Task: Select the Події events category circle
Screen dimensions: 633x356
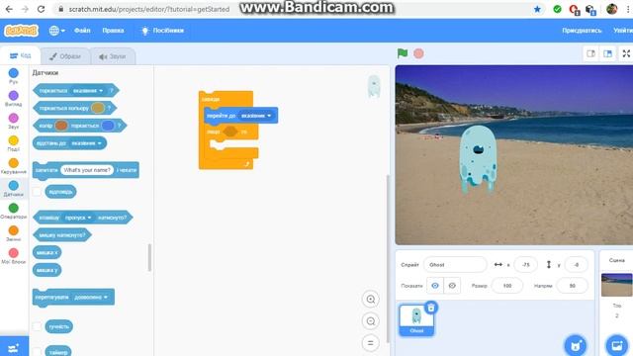Action: [x=13, y=140]
